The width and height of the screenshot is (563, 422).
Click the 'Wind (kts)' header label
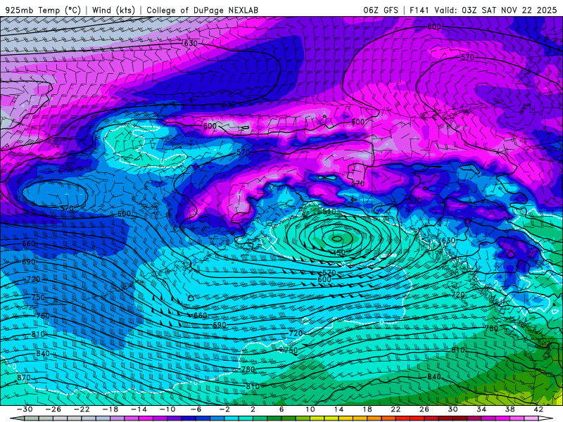(113, 10)
